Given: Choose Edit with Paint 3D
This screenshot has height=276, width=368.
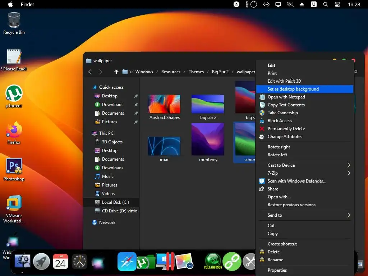Looking at the screenshot, I should [x=305, y=81].
